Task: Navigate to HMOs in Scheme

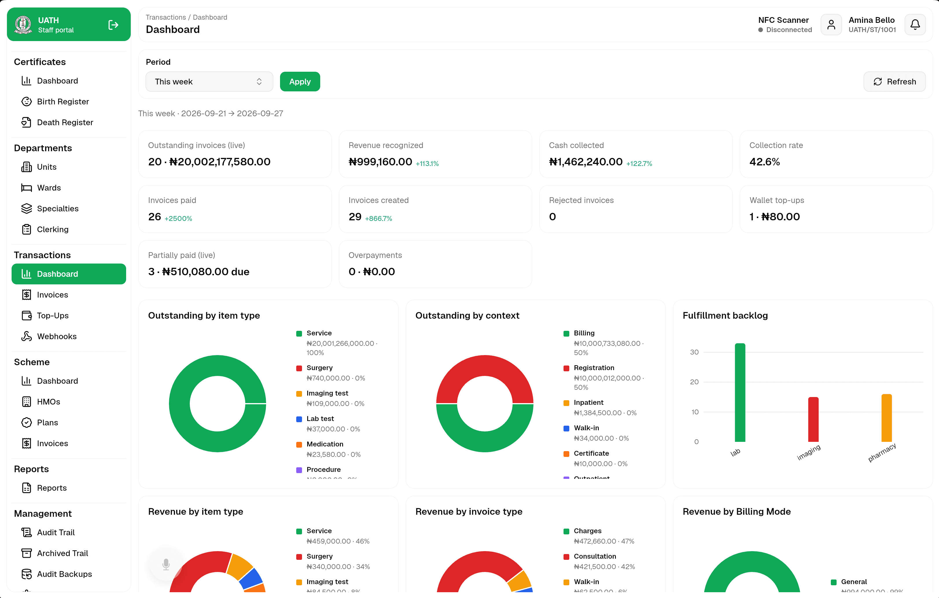Action: point(69,402)
